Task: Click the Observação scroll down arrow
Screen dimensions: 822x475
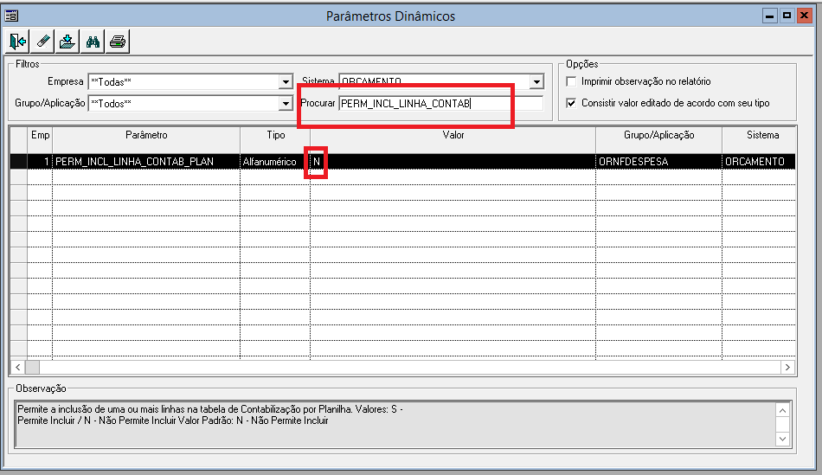Action: [x=783, y=439]
